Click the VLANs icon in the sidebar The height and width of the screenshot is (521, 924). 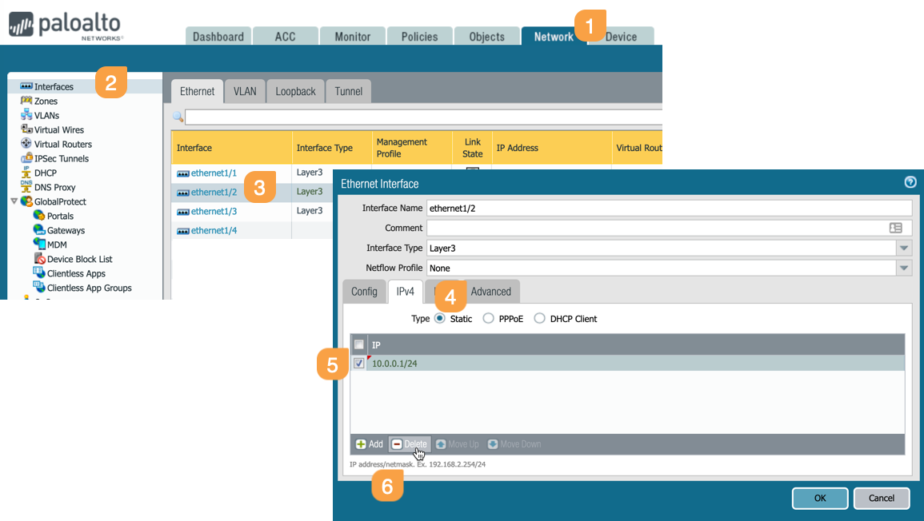click(26, 115)
